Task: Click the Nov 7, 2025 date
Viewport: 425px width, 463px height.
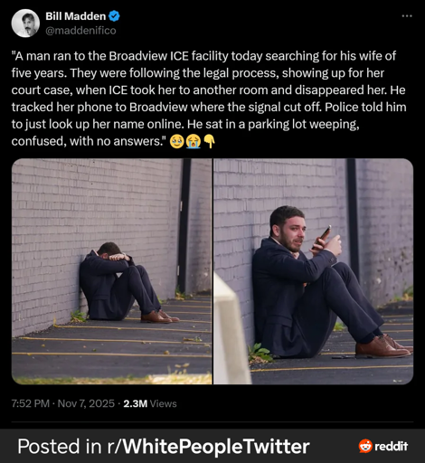Action: coord(86,403)
